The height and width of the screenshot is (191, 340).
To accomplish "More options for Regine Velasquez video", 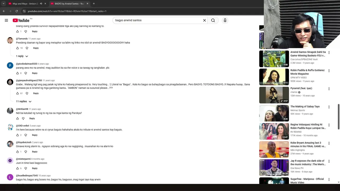I will tap(329, 125).
